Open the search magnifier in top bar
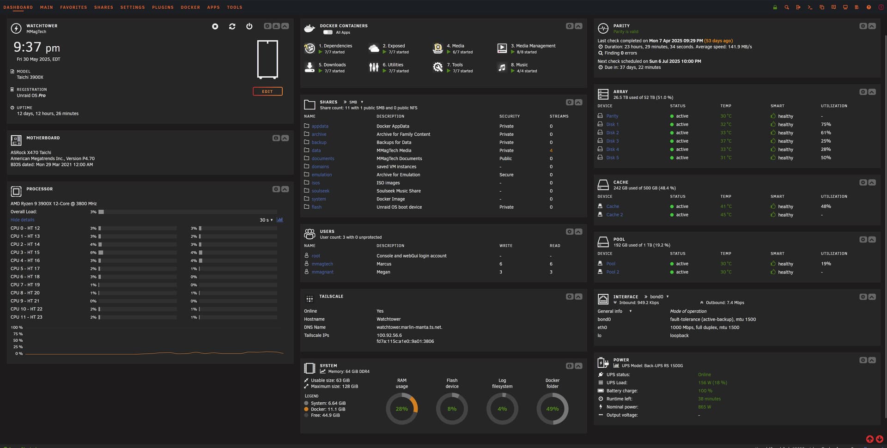 click(786, 7)
